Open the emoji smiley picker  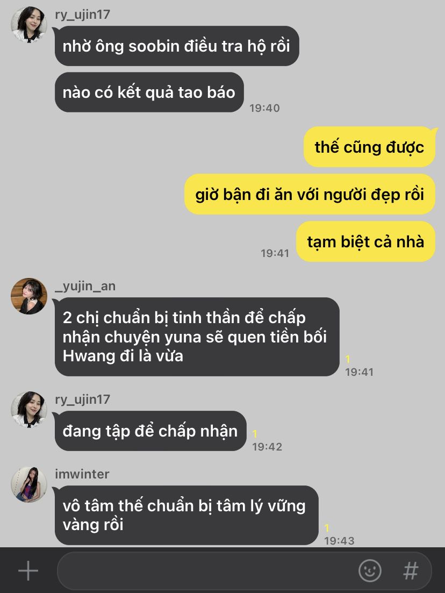pos(369,570)
